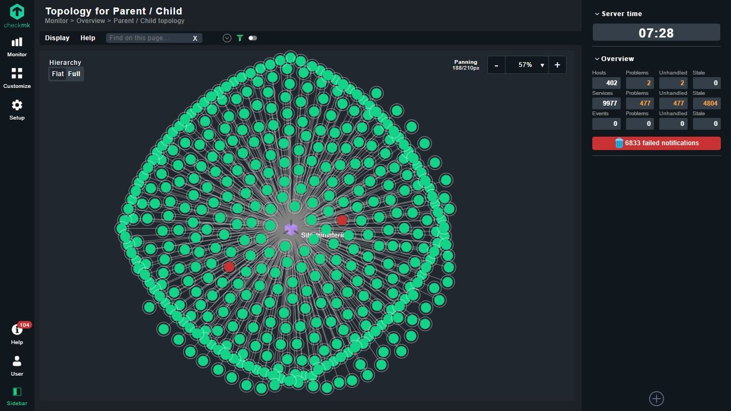Open the Help menu in page bar
This screenshot has height=411, width=731.
pos(88,38)
